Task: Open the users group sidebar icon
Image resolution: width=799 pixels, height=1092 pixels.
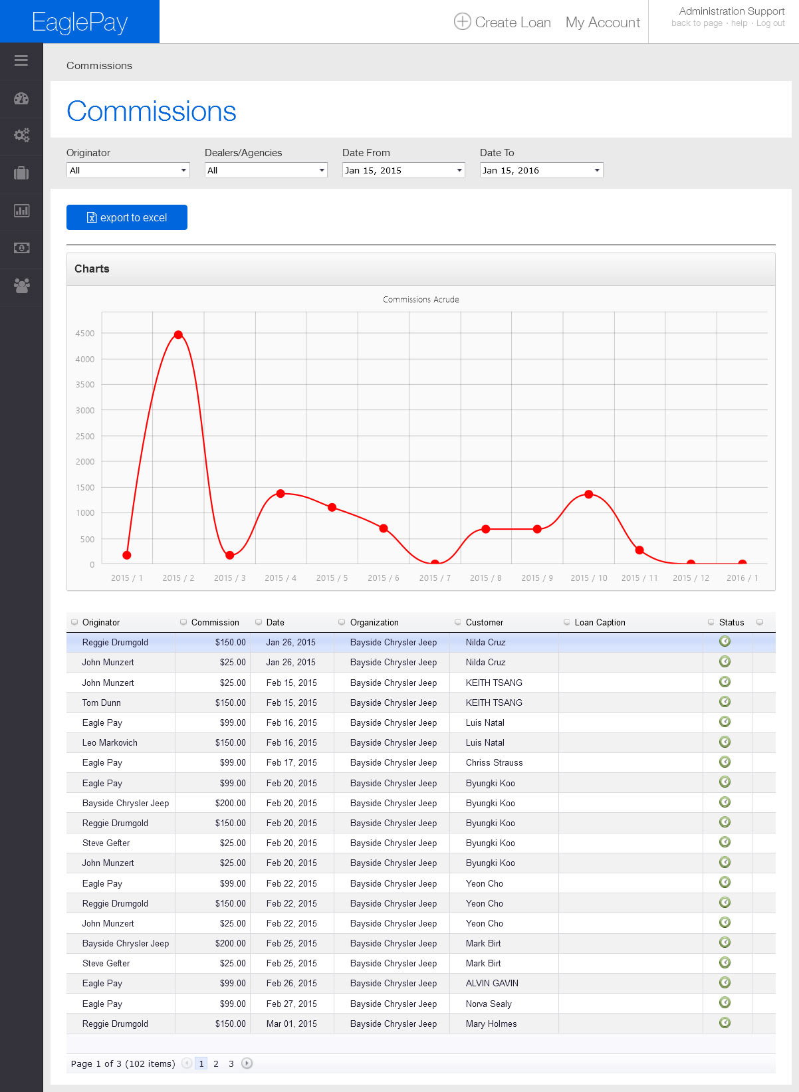Action: tap(21, 286)
